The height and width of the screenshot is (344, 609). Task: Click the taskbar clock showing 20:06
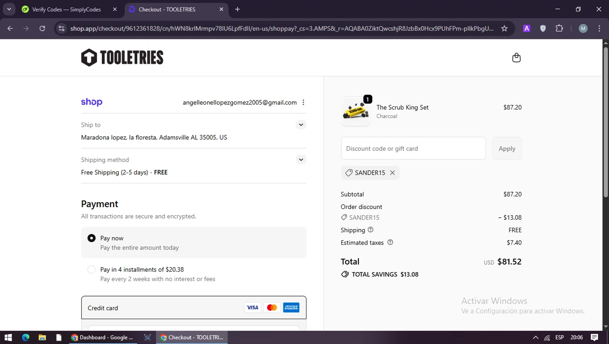(577, 338)
